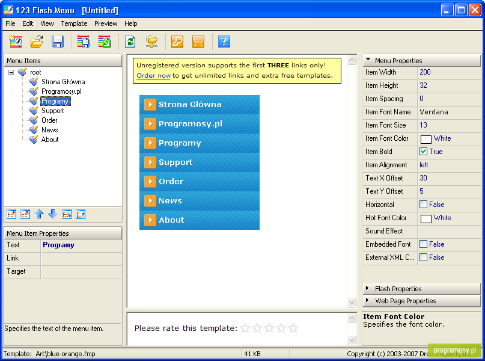This screenshot has height=361, width=485.
Task: Click the preview pane scroll up arrow
Action: click(x=352, y=60)
